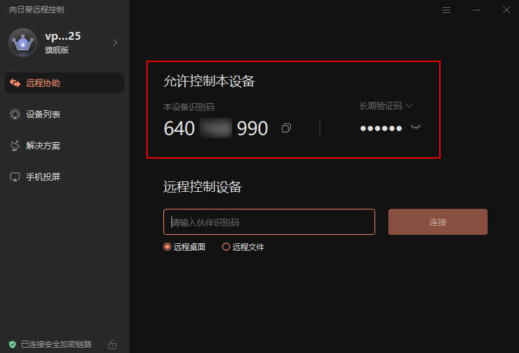This screenshot has width=519, height=353.
Task: Click the lock icon in status bar
Action: tap(112, 345)
